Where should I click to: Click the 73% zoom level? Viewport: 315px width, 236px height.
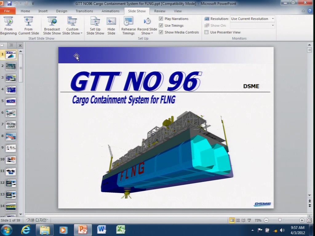point(258,220)
